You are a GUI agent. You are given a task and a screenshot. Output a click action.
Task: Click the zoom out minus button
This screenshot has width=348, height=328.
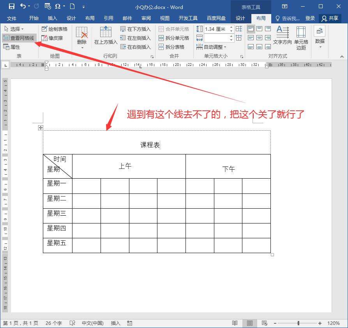pos(275,323)
